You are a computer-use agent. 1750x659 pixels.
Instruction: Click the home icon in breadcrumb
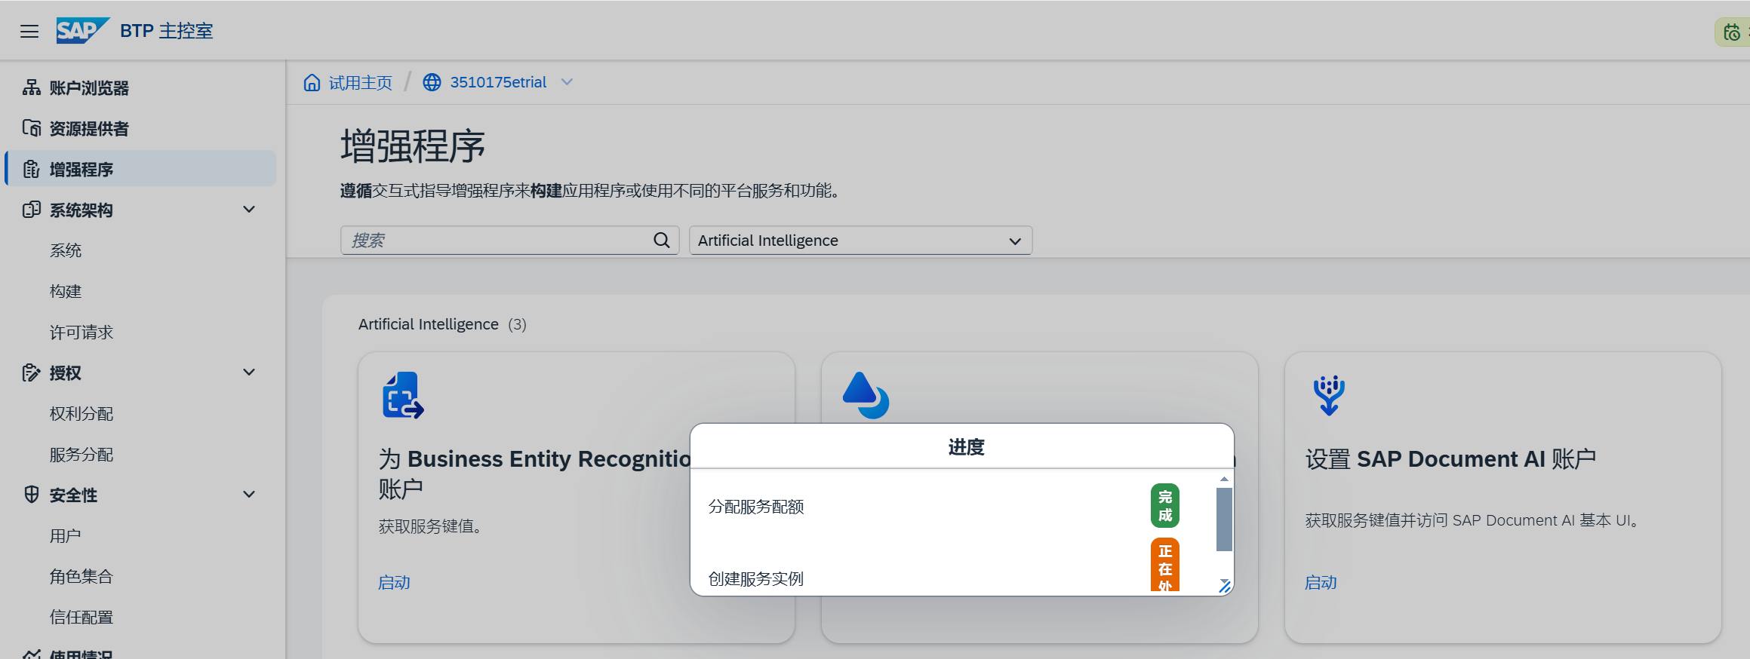point(312,82)
